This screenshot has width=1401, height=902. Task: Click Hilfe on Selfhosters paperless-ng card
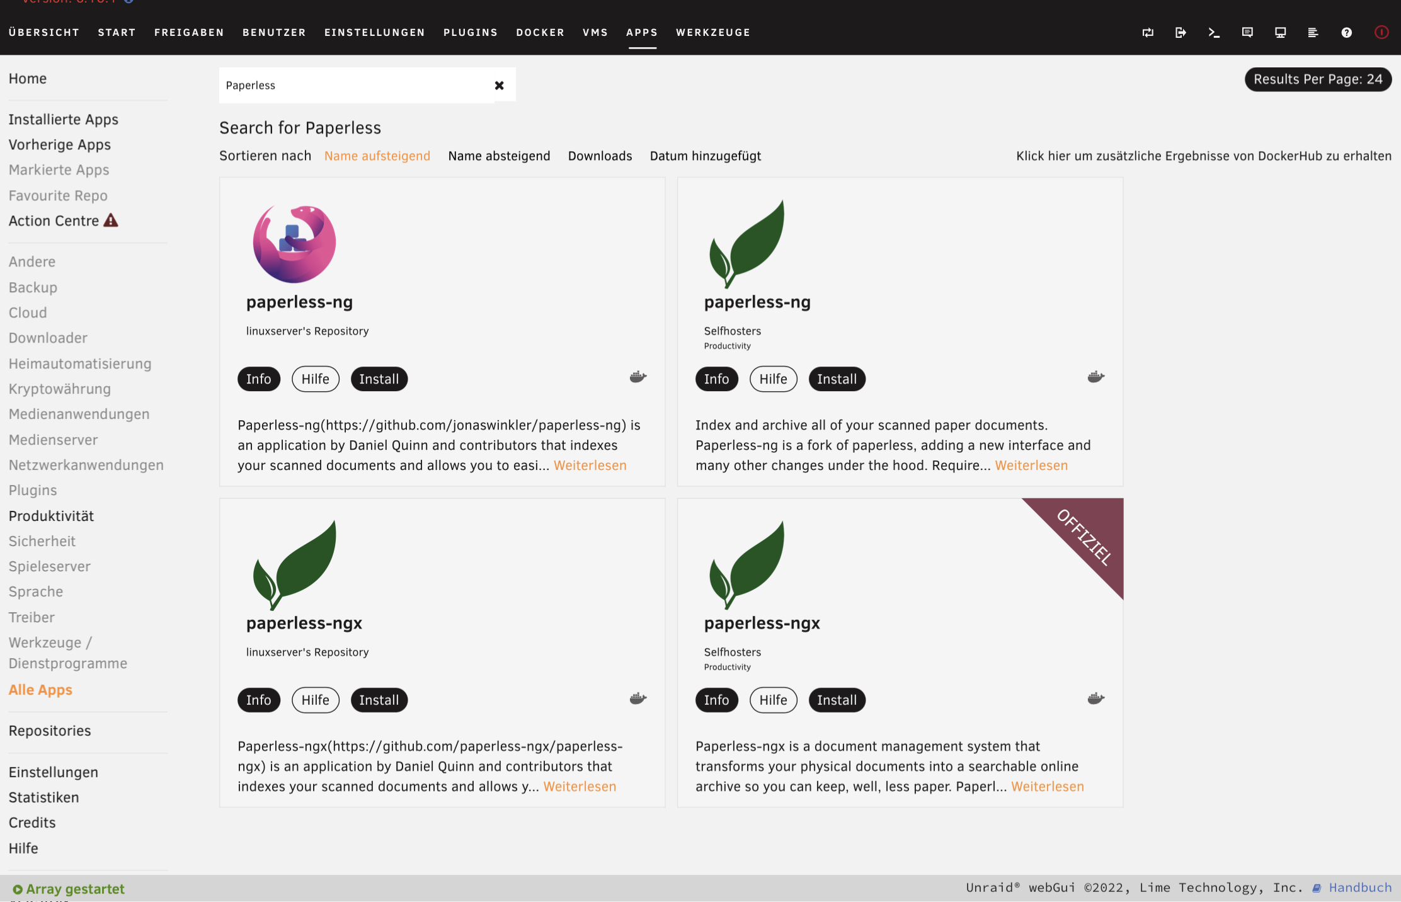[774, 379]
